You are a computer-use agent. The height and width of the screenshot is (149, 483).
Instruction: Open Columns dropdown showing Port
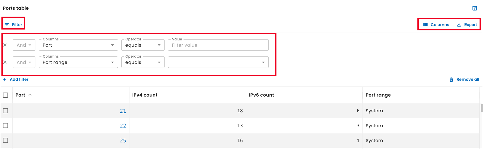(78, 45)
